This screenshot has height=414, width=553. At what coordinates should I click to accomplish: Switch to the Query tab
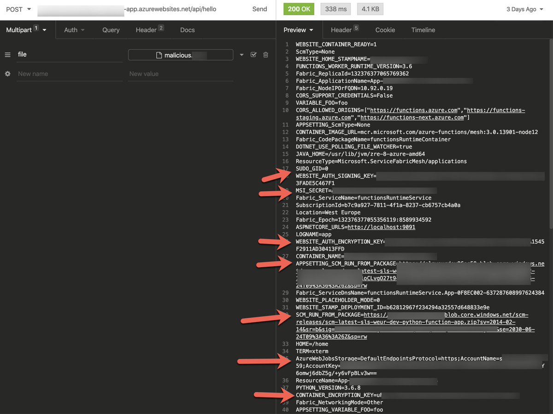coord(111,30)
